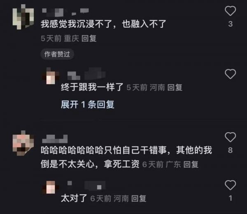Like the comment with 3 likes

click(230, 11)
